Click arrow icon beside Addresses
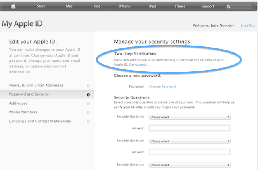The height and width of the screenshot is (170, 258). [88, 104]
